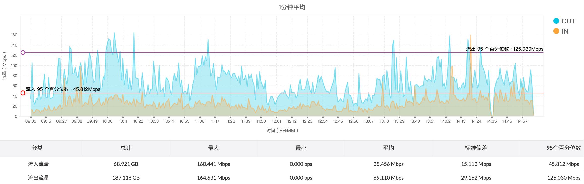
Task: Select the 流入流量 row label
Action: (38, 164)
